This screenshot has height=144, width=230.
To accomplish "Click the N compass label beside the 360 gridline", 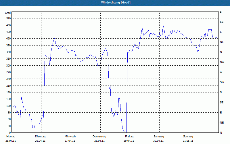I will coord(221,52).
